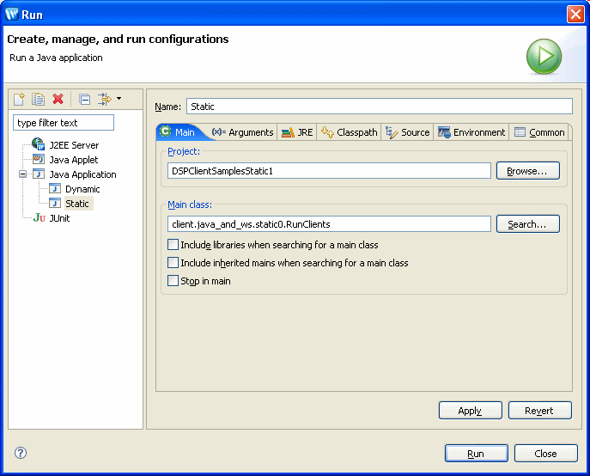Viewport: 590px width, 476px height.
Task: Click Browse to pick a project
Action: coord(527,171)
